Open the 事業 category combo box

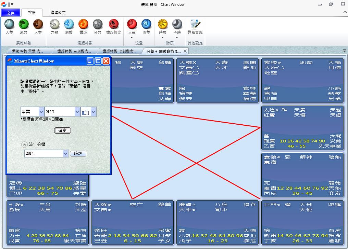[41, 112]
